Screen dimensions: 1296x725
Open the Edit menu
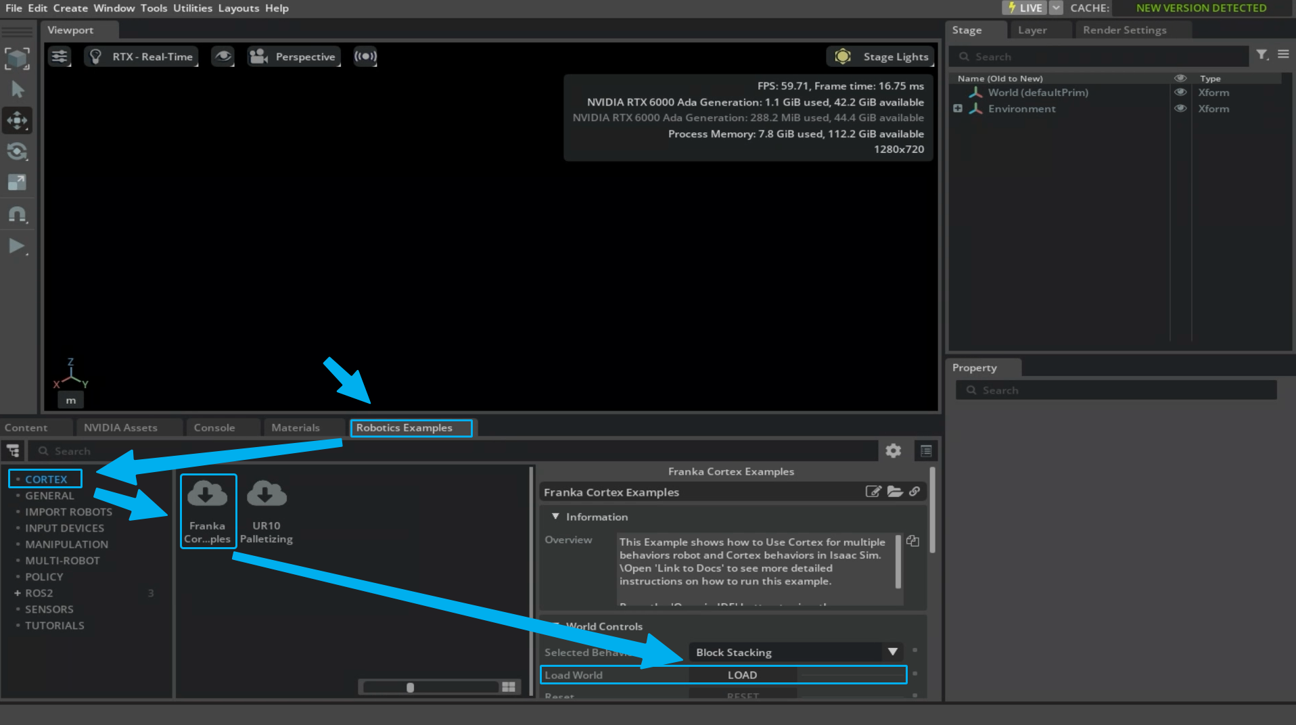pos(37,8)
